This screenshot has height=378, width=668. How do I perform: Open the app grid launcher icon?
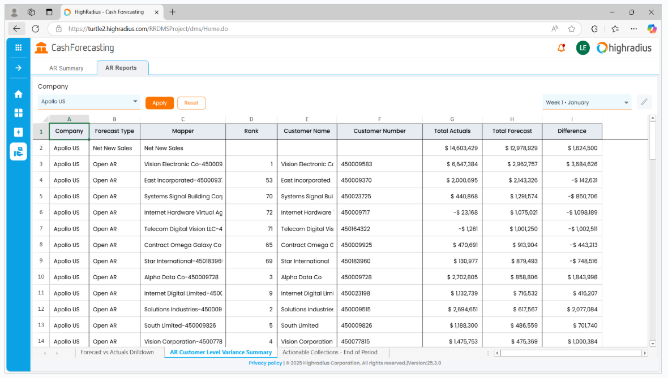coord(18,47)
